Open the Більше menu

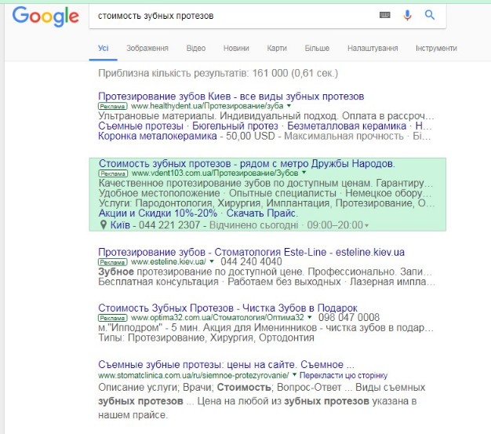pyautogui.click(x=317, y=48)
